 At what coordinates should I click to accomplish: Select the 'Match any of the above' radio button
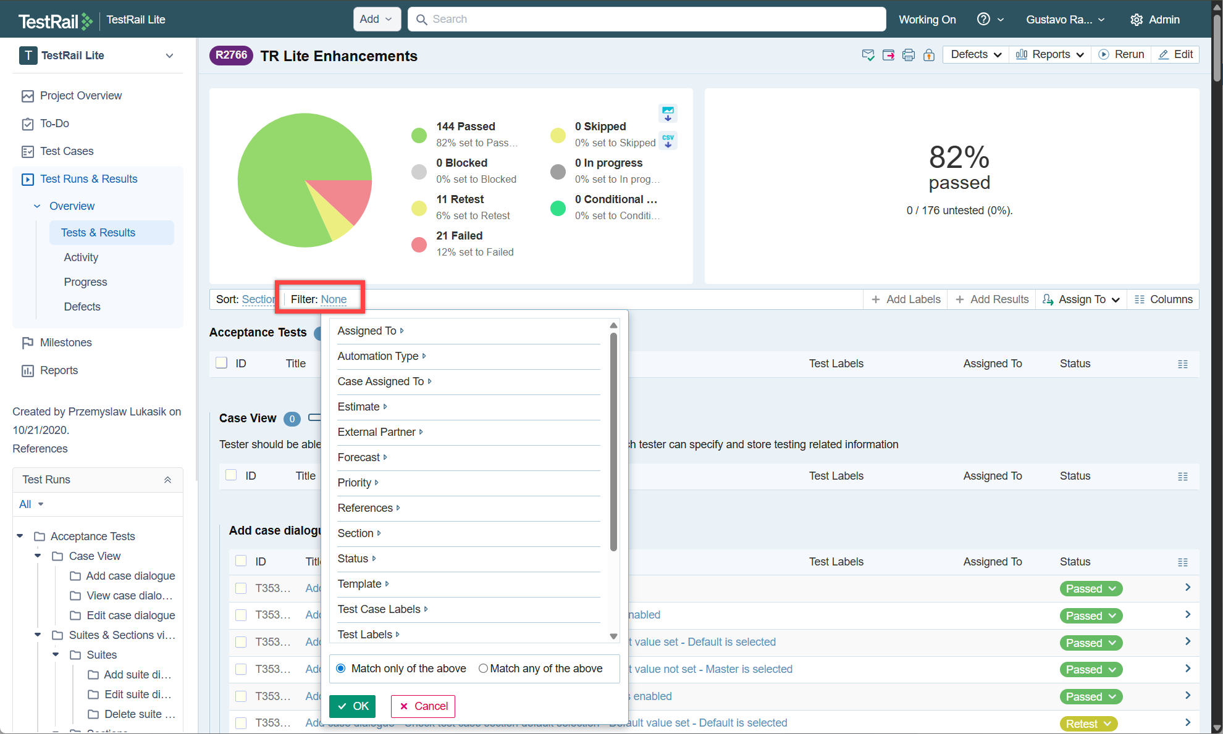click(x=483, y=669)
